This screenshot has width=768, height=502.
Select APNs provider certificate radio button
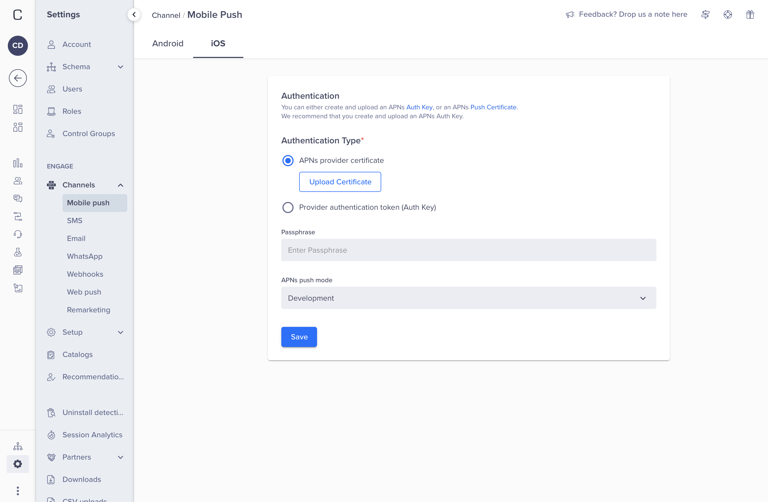287,161
